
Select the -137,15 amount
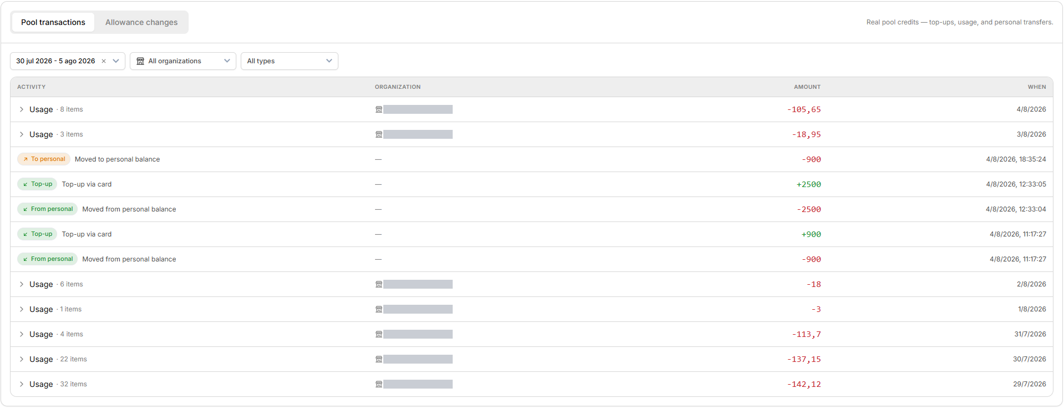pyautogui.click(x=804, y=360)
